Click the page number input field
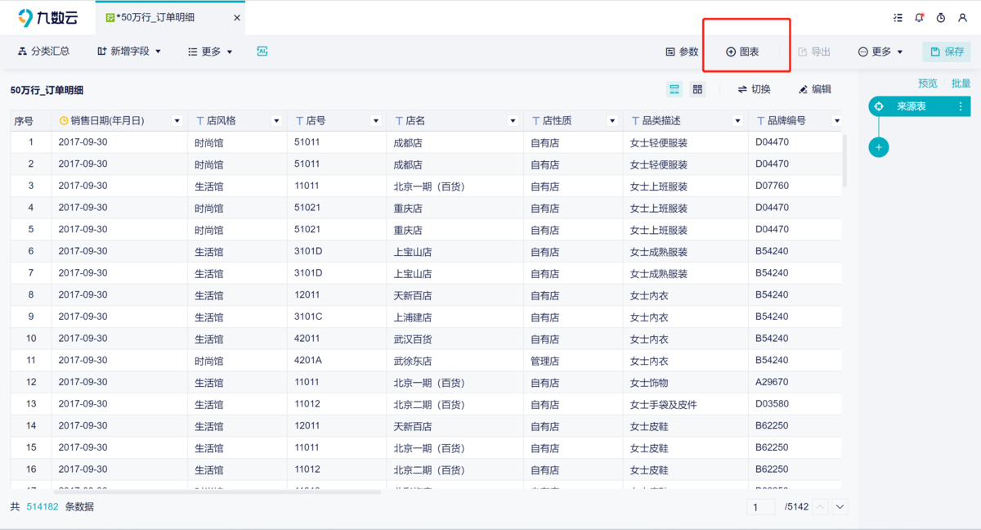Viewport: 981px width, 530px height. (x=760, y=507)
